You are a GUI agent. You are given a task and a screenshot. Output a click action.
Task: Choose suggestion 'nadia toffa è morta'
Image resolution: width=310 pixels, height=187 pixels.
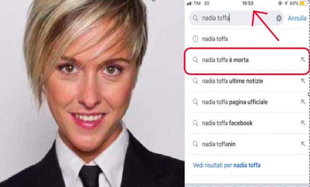(x=247, y=60)
